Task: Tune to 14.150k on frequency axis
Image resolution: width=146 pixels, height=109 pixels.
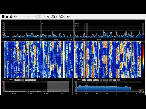Action: (27, 39)
